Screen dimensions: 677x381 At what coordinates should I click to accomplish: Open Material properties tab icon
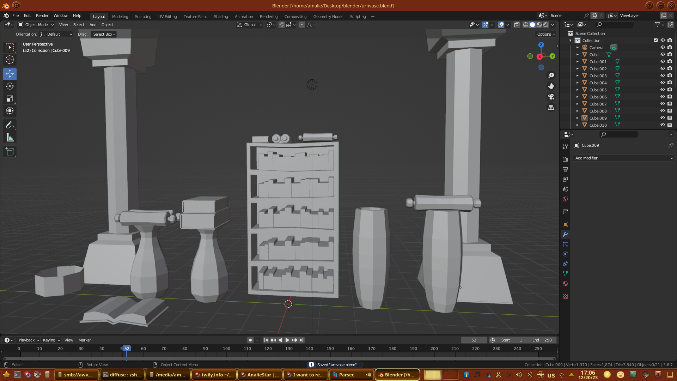565,284
